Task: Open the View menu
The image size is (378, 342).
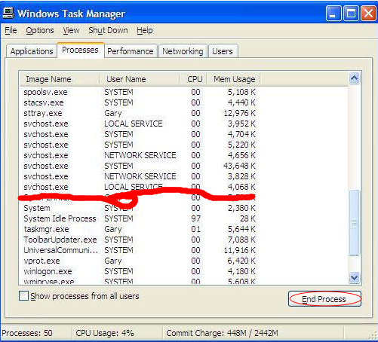Action: 71,30
